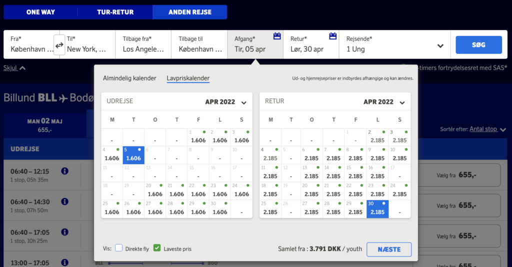Screen dimensions: 512x267
Task: Show flight info for 06:40 – 17:05
Action: (64, 232)
